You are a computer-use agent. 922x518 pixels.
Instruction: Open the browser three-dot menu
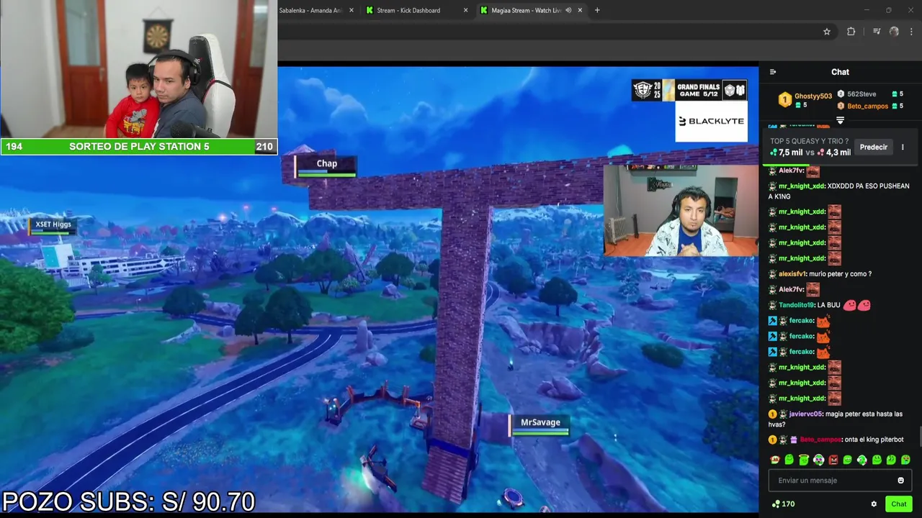tap(912, 32)
